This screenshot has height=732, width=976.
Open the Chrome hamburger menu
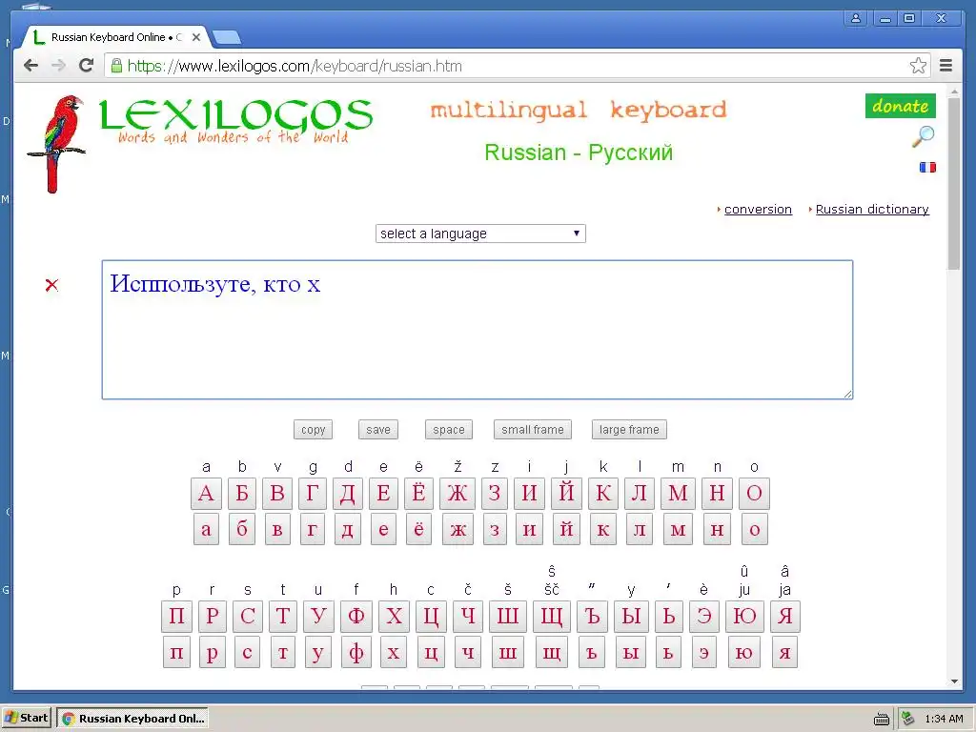(x=946, y=66)
